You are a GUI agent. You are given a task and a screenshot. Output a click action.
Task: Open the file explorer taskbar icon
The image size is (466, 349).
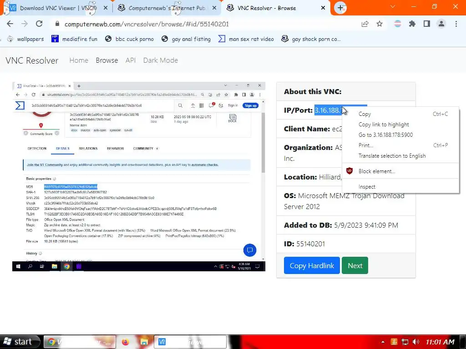click(x=144, y=342)
